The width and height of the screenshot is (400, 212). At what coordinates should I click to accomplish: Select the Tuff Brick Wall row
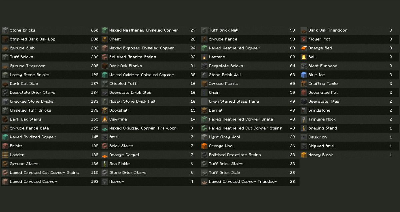coord(250,30)
